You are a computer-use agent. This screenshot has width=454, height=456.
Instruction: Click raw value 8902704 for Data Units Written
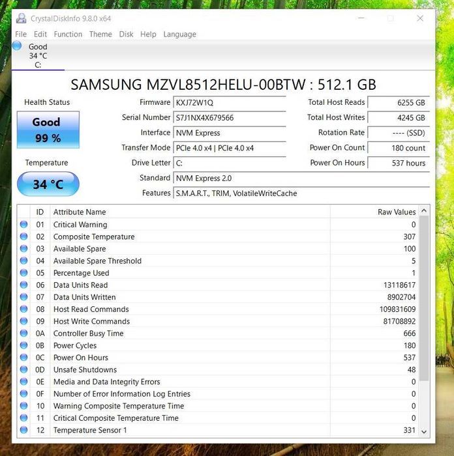401,297
